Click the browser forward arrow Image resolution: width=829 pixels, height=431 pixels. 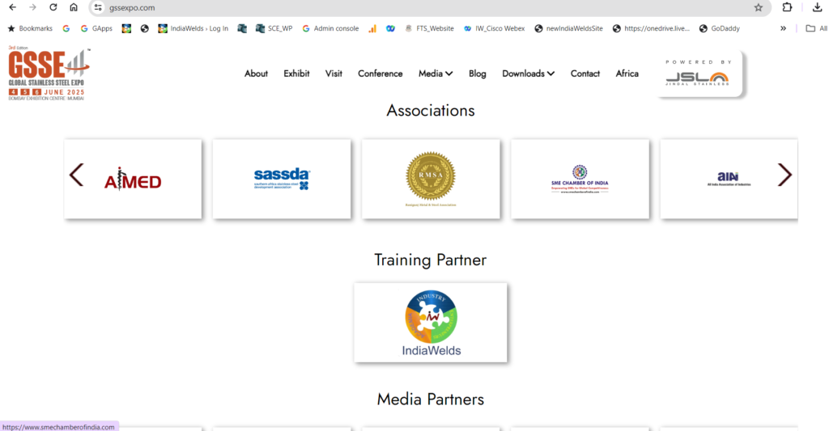[32, 7]
